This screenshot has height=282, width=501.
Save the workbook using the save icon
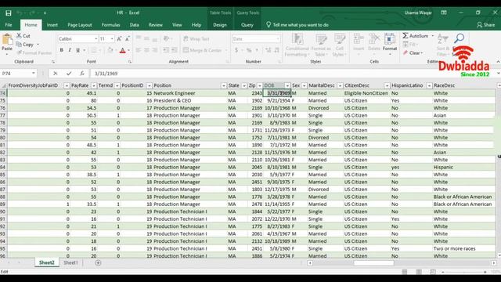click(x=9, y=13)
